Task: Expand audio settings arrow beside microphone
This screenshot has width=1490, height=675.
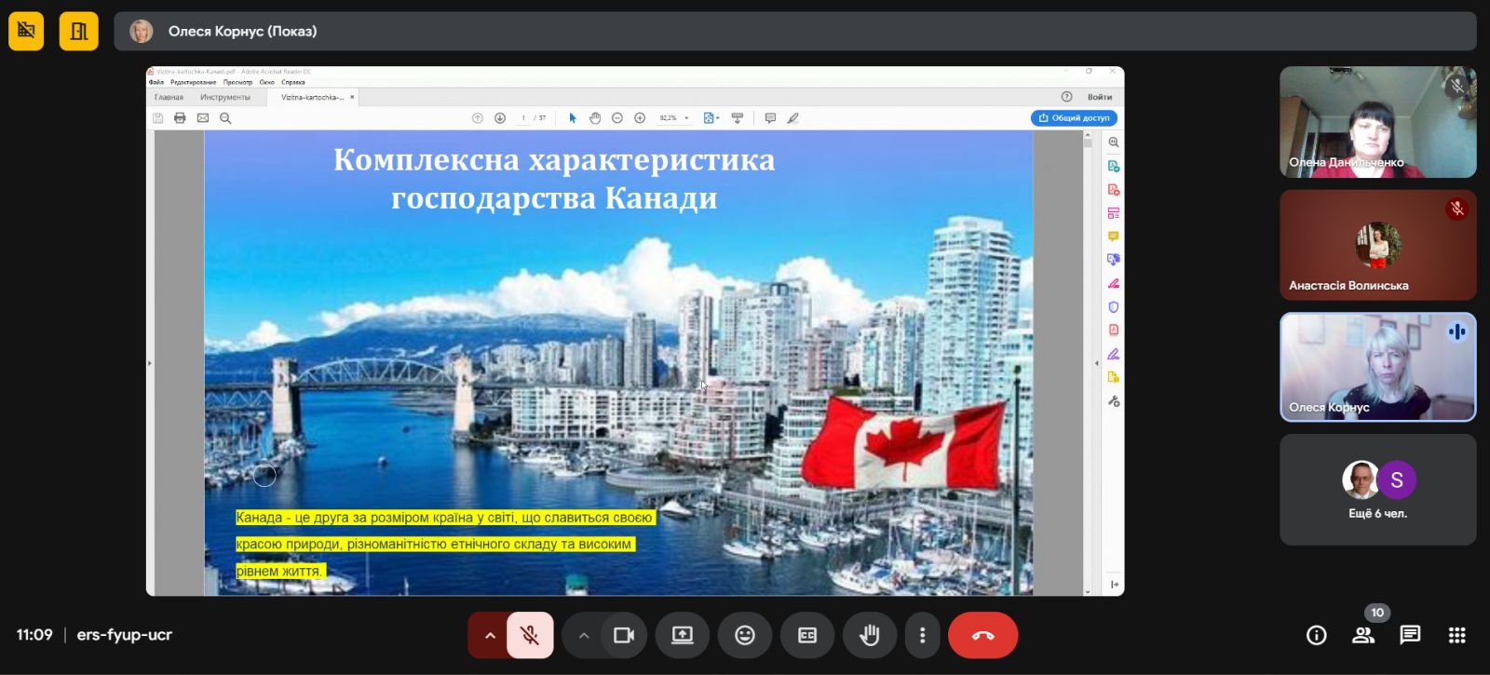Action: (x=489, y=635)
